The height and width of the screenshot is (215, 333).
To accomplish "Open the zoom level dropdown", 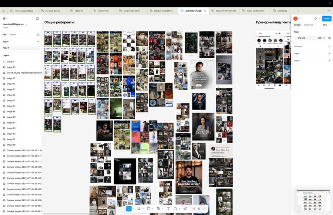I will [326, 25].
